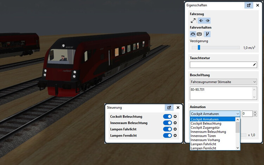The height and width of the screenshot is (165, 264).
Task: Pop out the Steuerung panel
Action: click(169, 107)
